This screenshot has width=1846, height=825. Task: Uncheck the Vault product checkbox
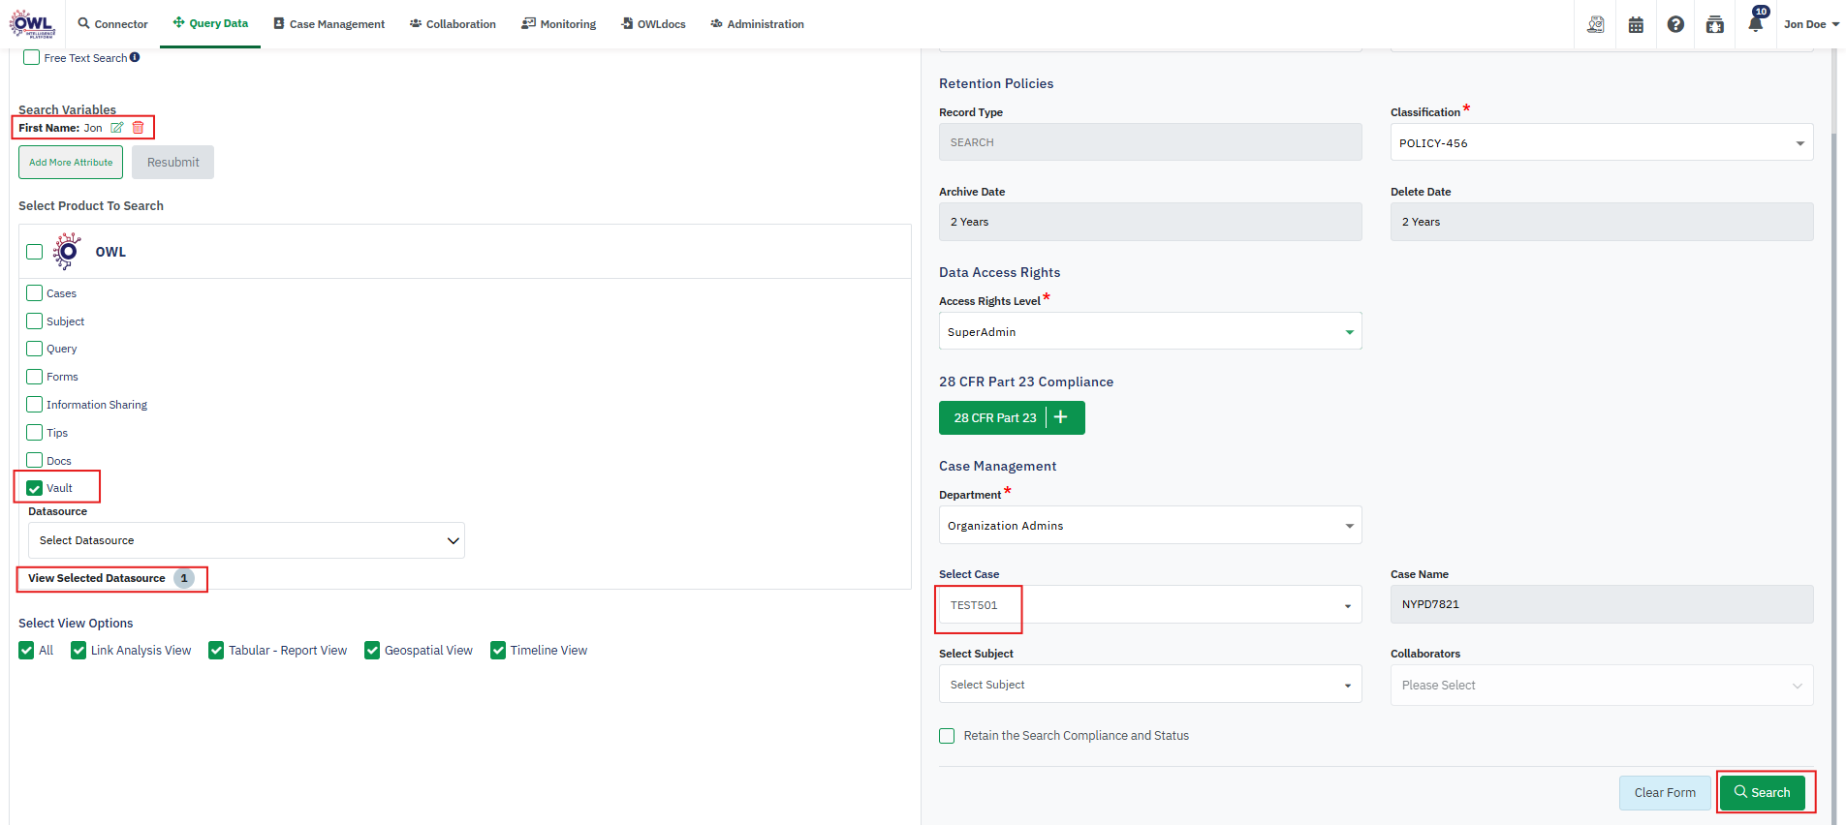[35, 488]
